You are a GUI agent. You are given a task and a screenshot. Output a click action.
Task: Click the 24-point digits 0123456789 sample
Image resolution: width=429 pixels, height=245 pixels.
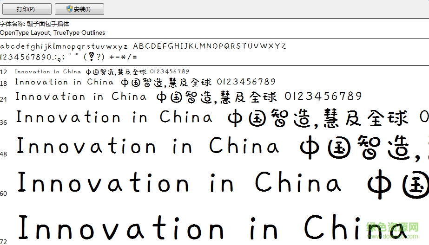(323, 96)
